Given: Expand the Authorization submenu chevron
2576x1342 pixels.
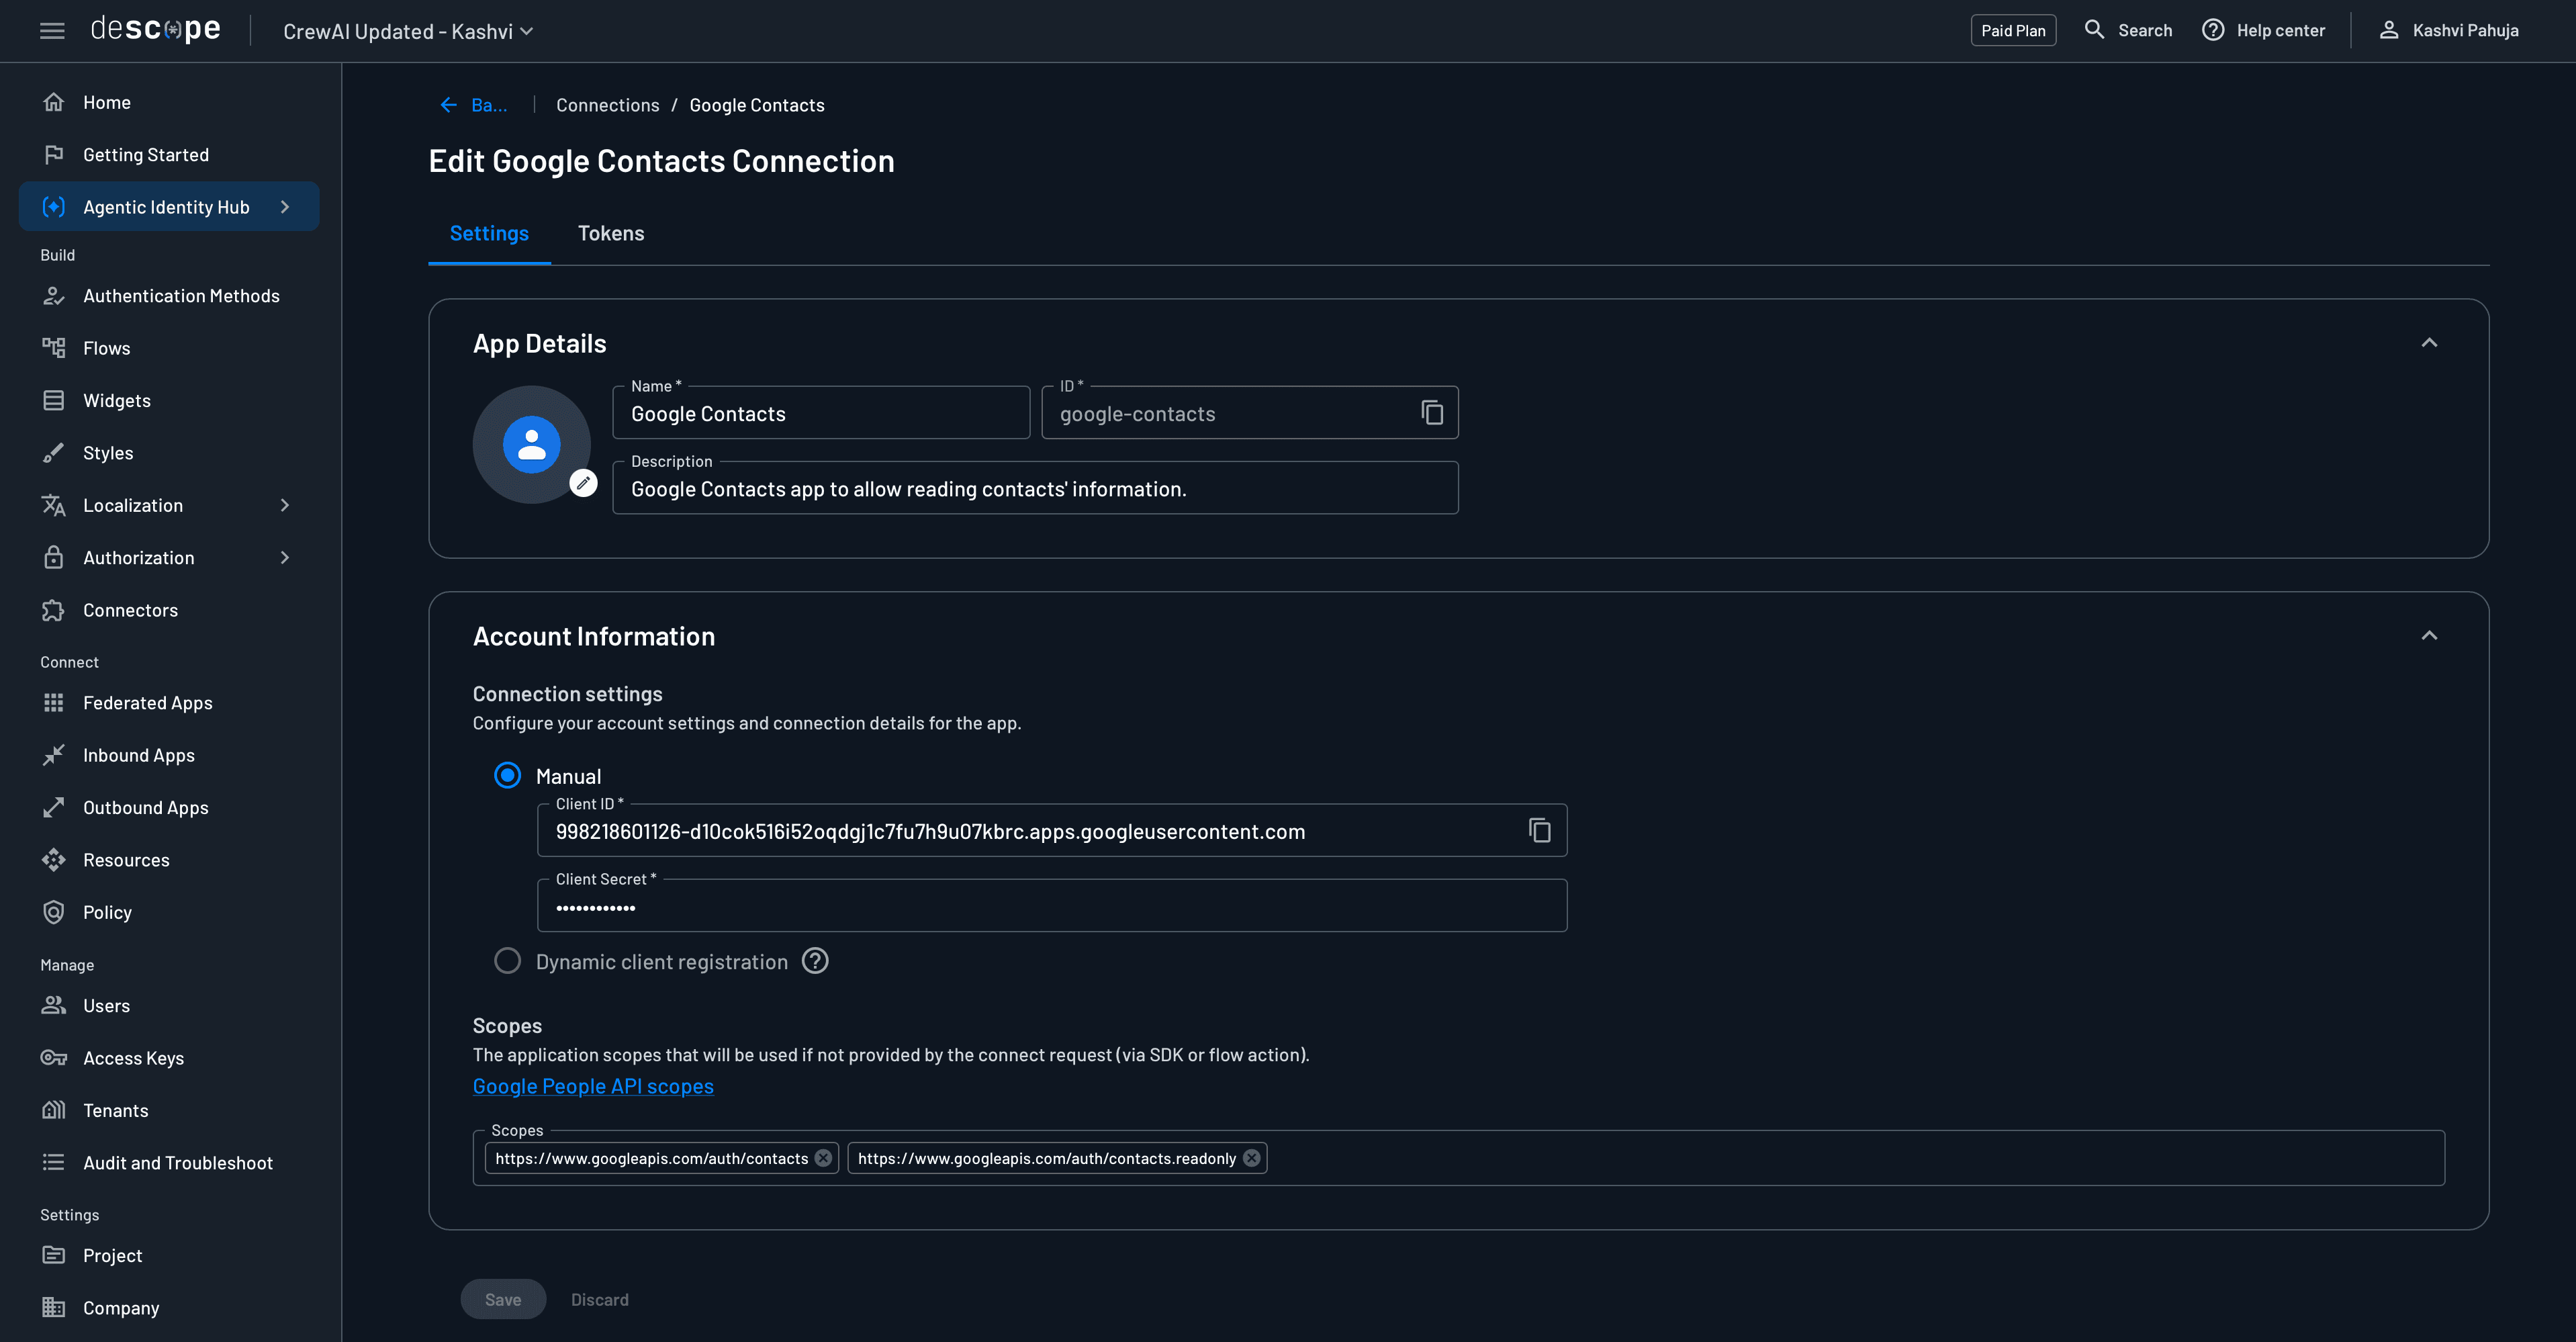Looking at the screenshot, I should (285, 557).
